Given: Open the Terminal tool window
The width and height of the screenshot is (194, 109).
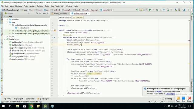Looking at the screenshot, I should (x=30, y=99).
